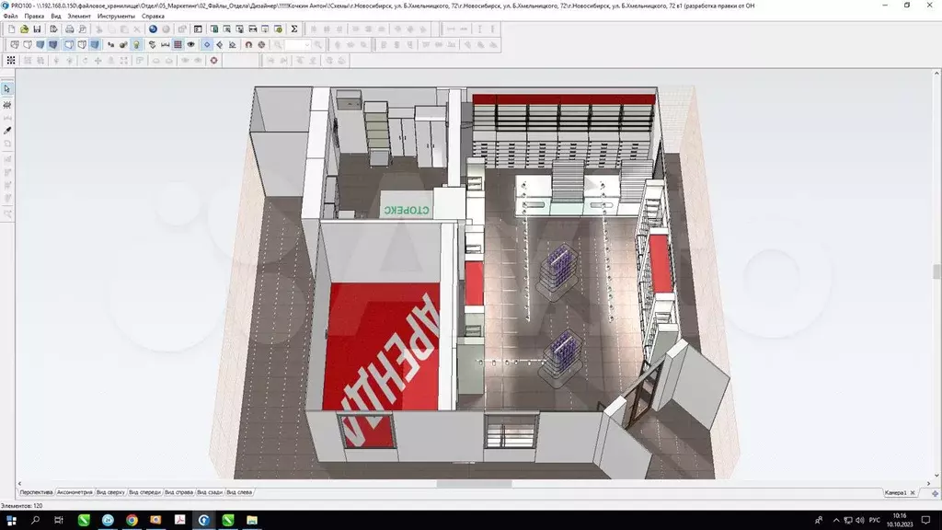Screen dimensions: 942x530
Task: Toggle the eye visibility icon in toolbar
Action: pyautogui.click(x=191, y=44)
